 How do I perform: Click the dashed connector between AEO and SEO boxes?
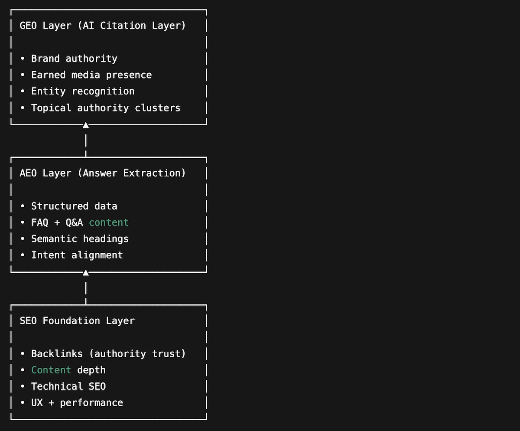click(x=86, y=289)
